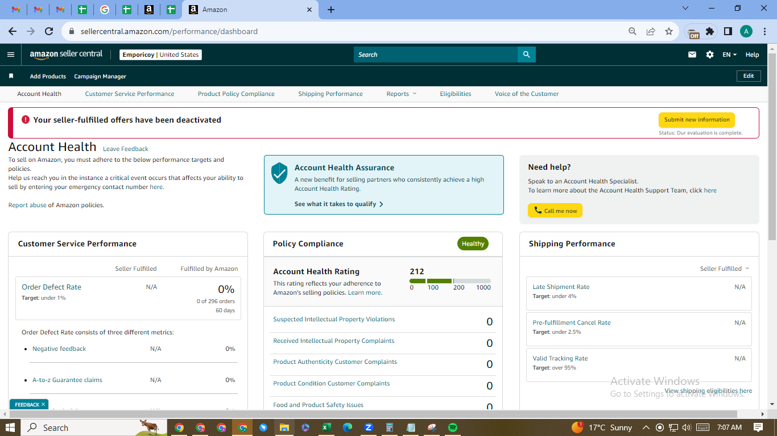The width and height of the screenshot is (777, 436).
Task: Click the browser forward arrow
Action: point(31,31)
